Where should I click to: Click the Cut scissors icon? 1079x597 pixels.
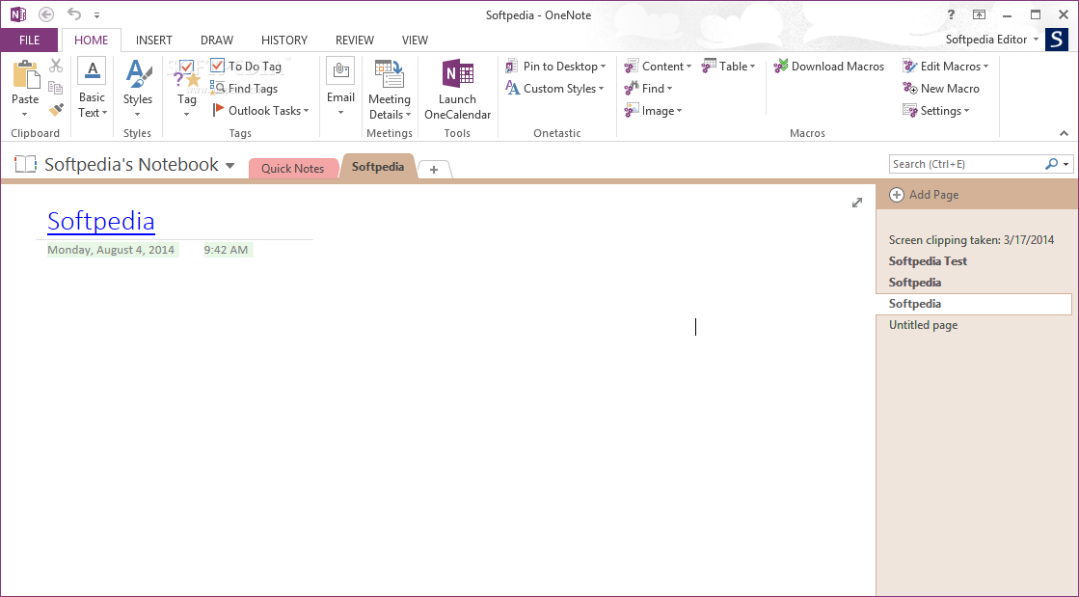[56, 66]
